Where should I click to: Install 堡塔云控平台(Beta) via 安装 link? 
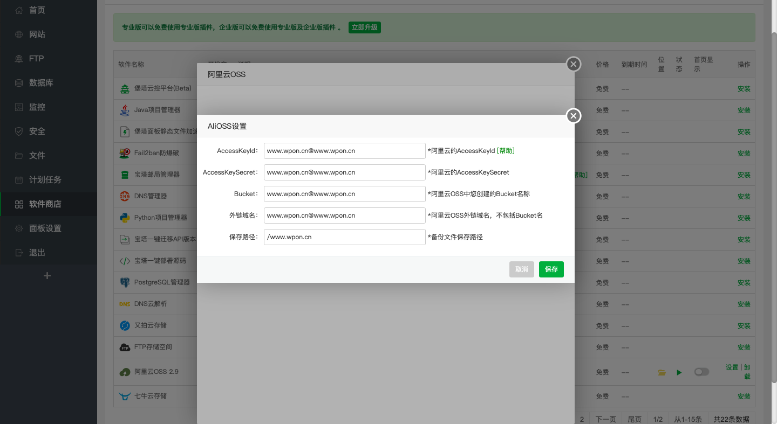(x=744, y=89)
